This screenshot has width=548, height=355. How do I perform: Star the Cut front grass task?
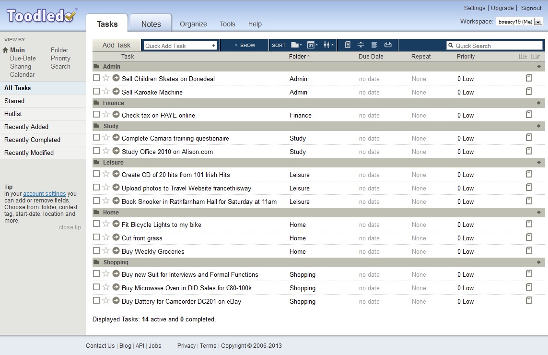(106, 237)
